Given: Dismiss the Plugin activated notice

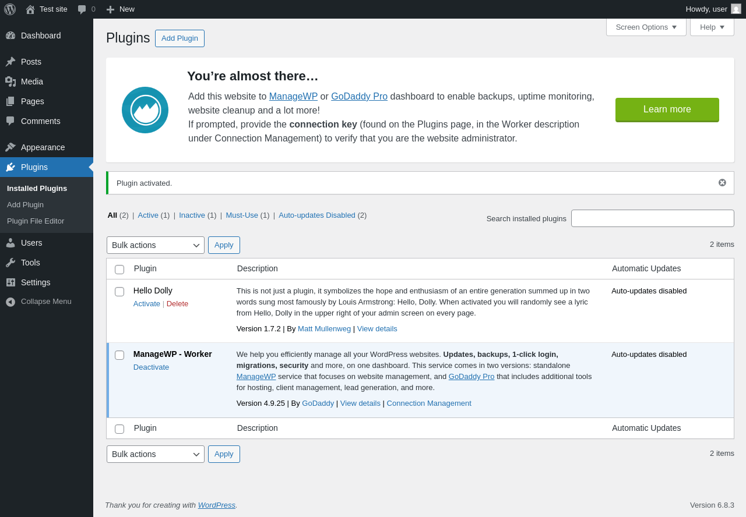Looking at the screenshot, I should [722, 183].
